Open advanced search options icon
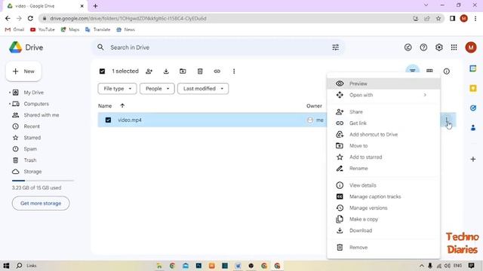 [x=335, y=47]
